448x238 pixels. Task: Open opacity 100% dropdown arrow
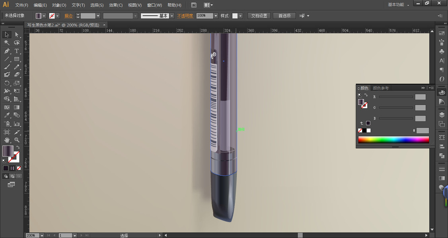point(216,16)
